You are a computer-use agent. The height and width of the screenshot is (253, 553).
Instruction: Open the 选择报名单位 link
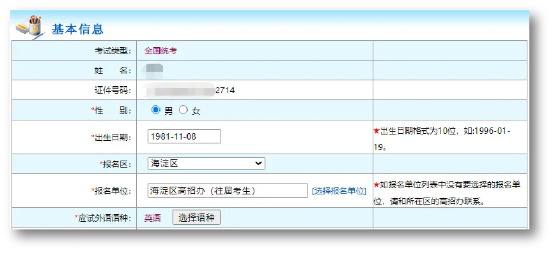339,191
